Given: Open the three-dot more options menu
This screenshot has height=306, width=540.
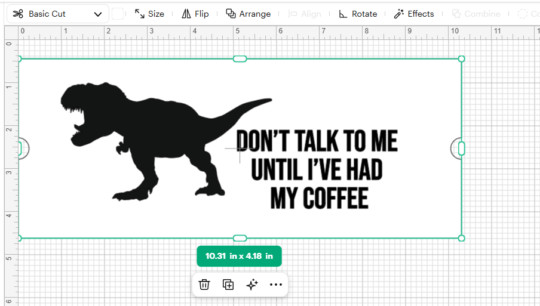Looking at the screenshot, I should point(276,285).
